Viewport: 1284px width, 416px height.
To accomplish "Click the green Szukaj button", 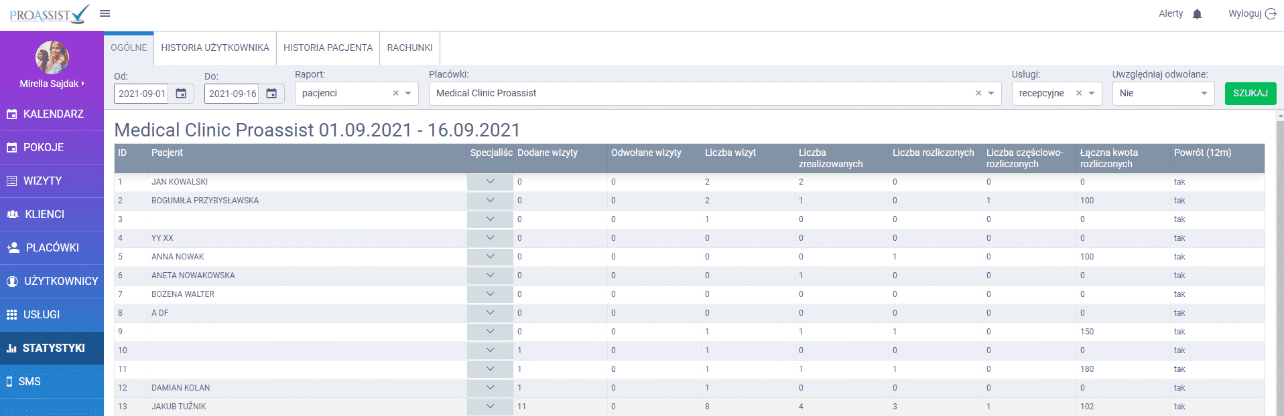I will pos(1250,94).
